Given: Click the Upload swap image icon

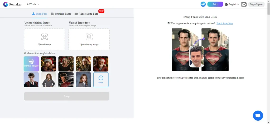Looking at the screenshot, I should point(89,37).
